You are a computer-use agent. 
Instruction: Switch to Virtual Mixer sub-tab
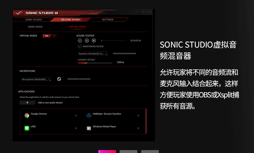click(x=77, y=27)
